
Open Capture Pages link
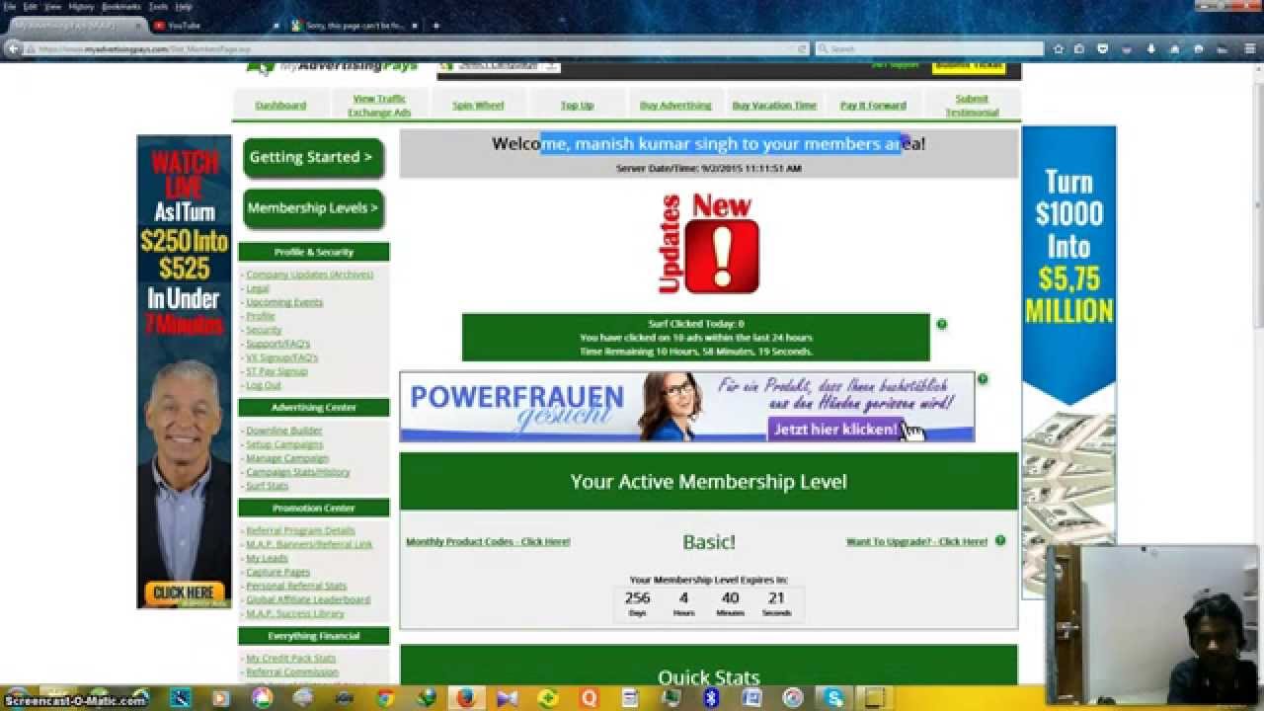[278, 572]
